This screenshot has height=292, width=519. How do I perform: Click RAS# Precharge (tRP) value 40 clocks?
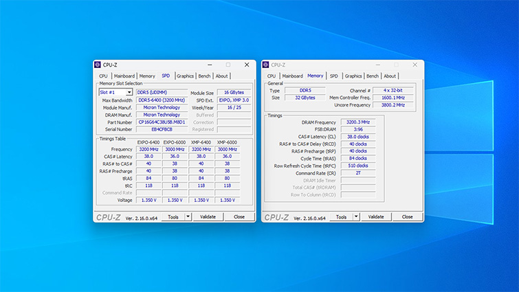pyautogui.click(x=358, y=151)
